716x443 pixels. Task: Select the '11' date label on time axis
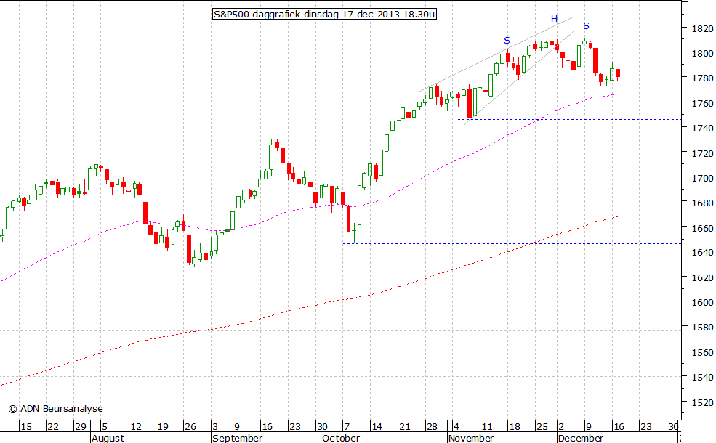487,427
